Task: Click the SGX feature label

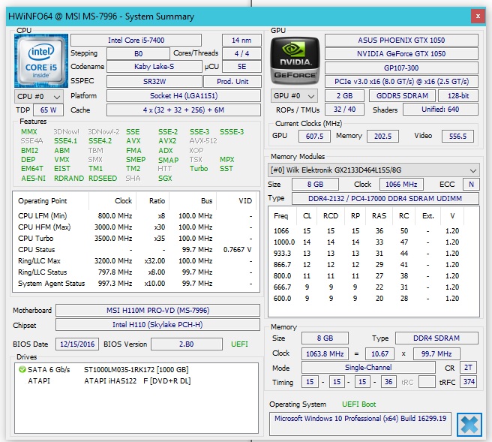Action: coord(165,179)
